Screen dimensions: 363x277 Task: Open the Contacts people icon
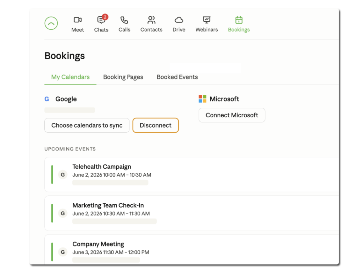[x=151, y=20]
